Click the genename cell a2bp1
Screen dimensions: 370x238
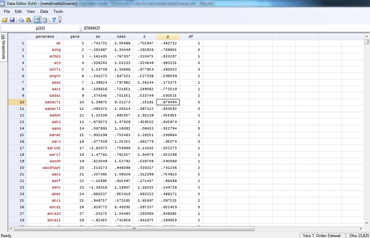pyautogui.click(x=45, y=56)
